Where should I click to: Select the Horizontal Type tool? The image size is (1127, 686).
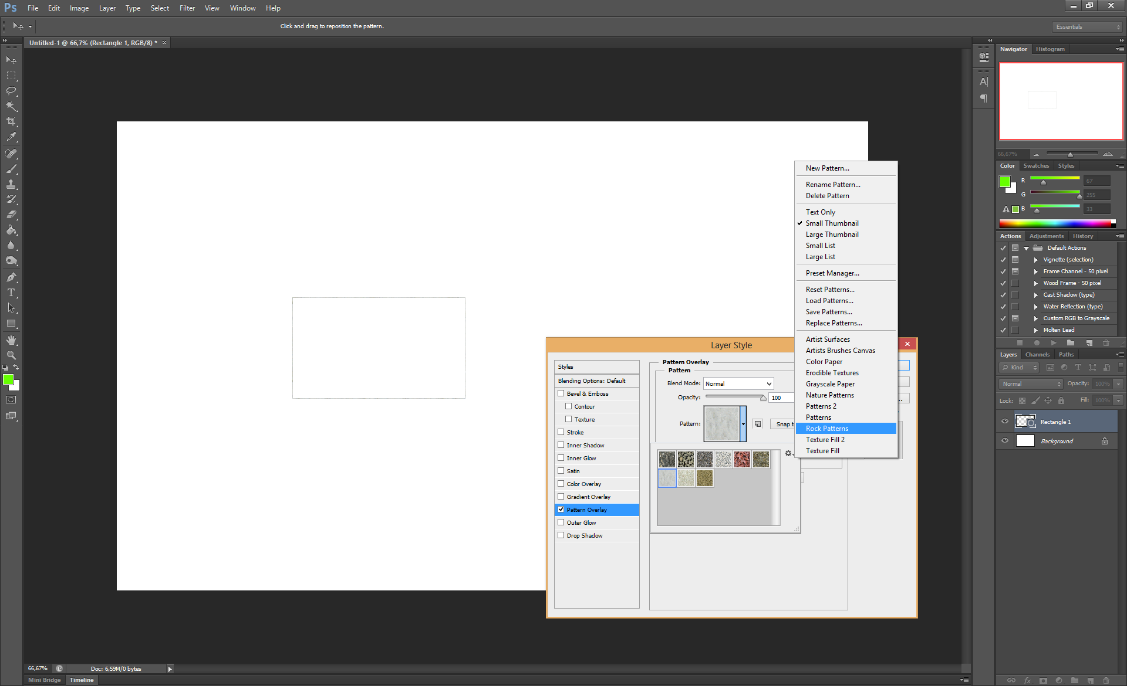[11, 293]
